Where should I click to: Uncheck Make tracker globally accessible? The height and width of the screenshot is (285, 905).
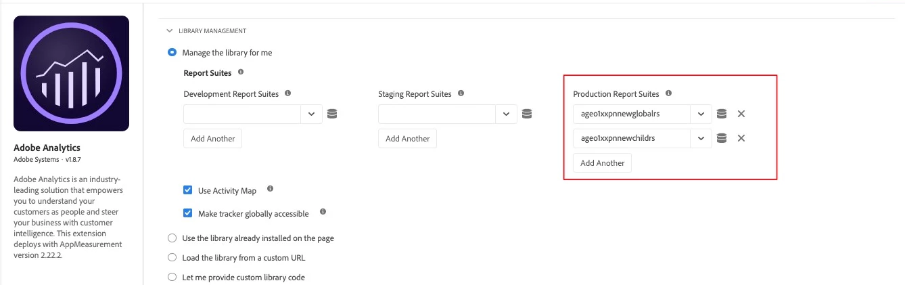[x=188, y=213]
